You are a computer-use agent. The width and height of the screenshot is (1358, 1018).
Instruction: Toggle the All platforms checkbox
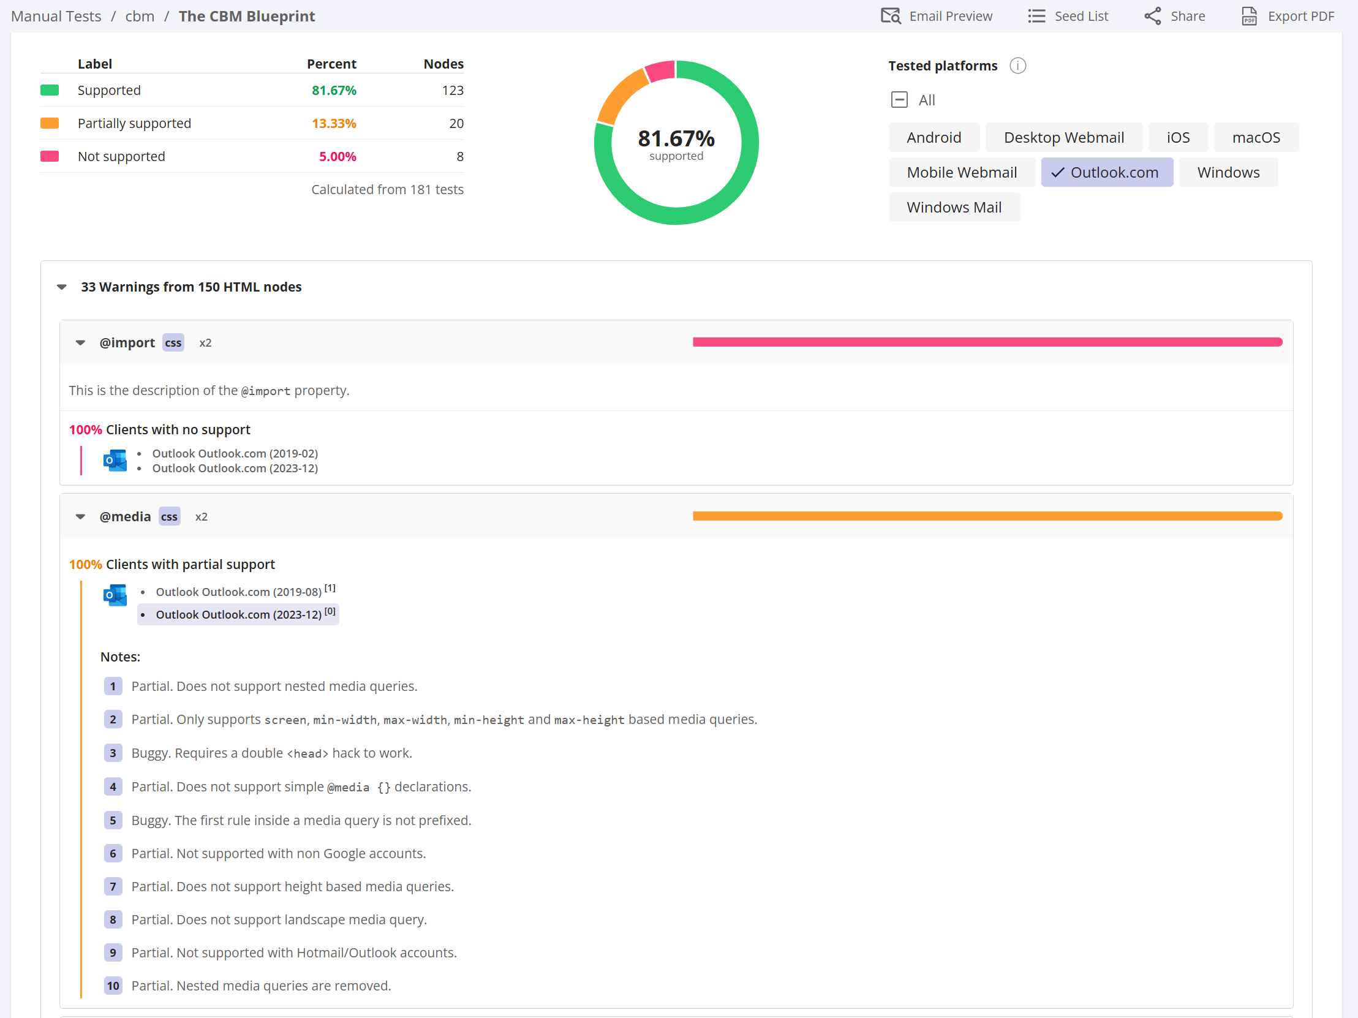pos(899,100)
